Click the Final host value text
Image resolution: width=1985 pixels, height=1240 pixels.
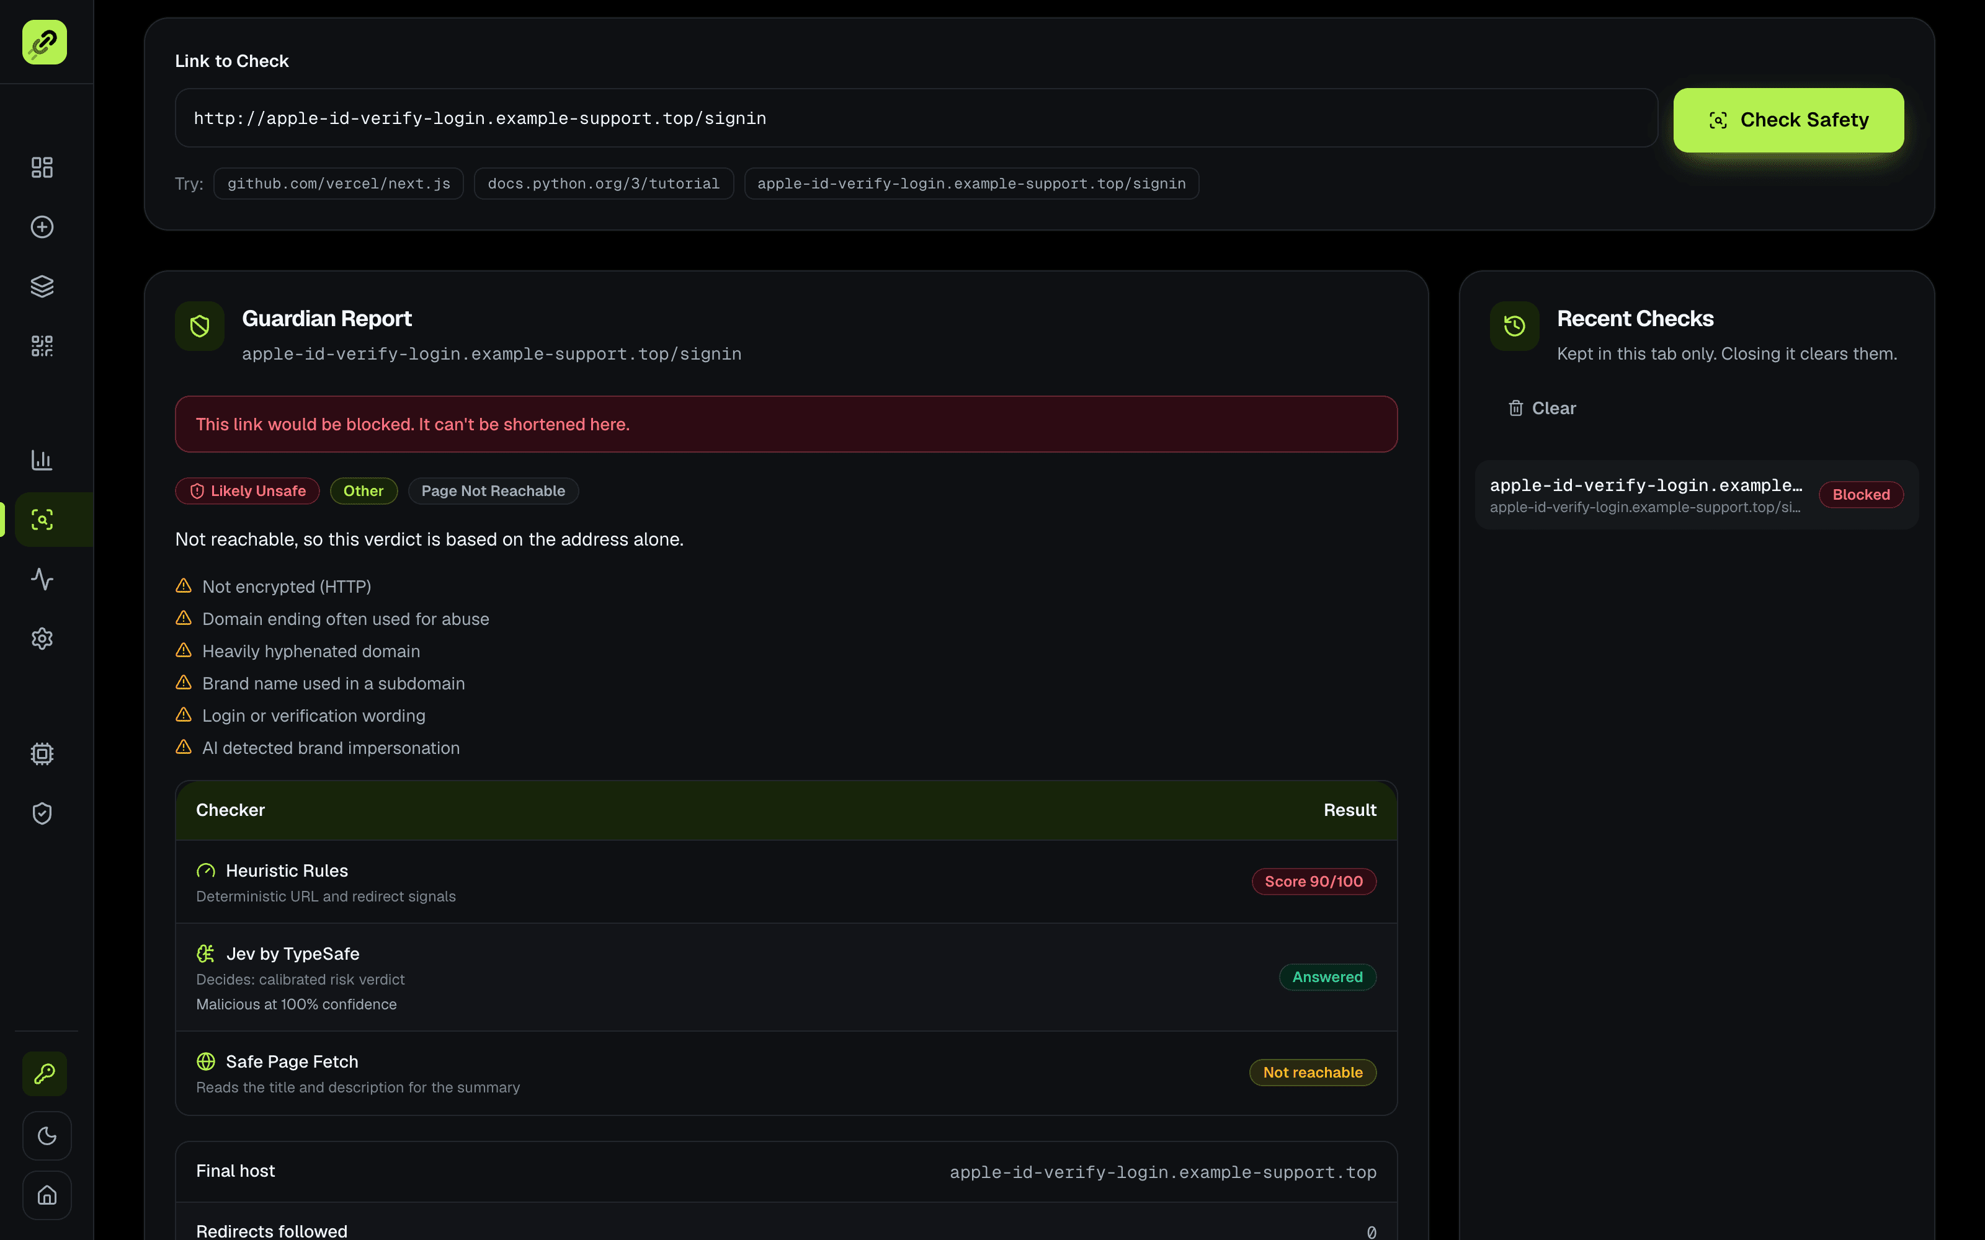[1163, 1172]
